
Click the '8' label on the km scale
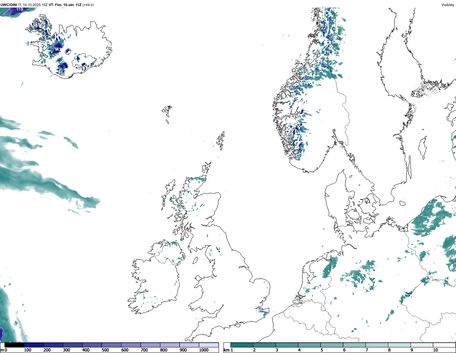tap(389, 350)
